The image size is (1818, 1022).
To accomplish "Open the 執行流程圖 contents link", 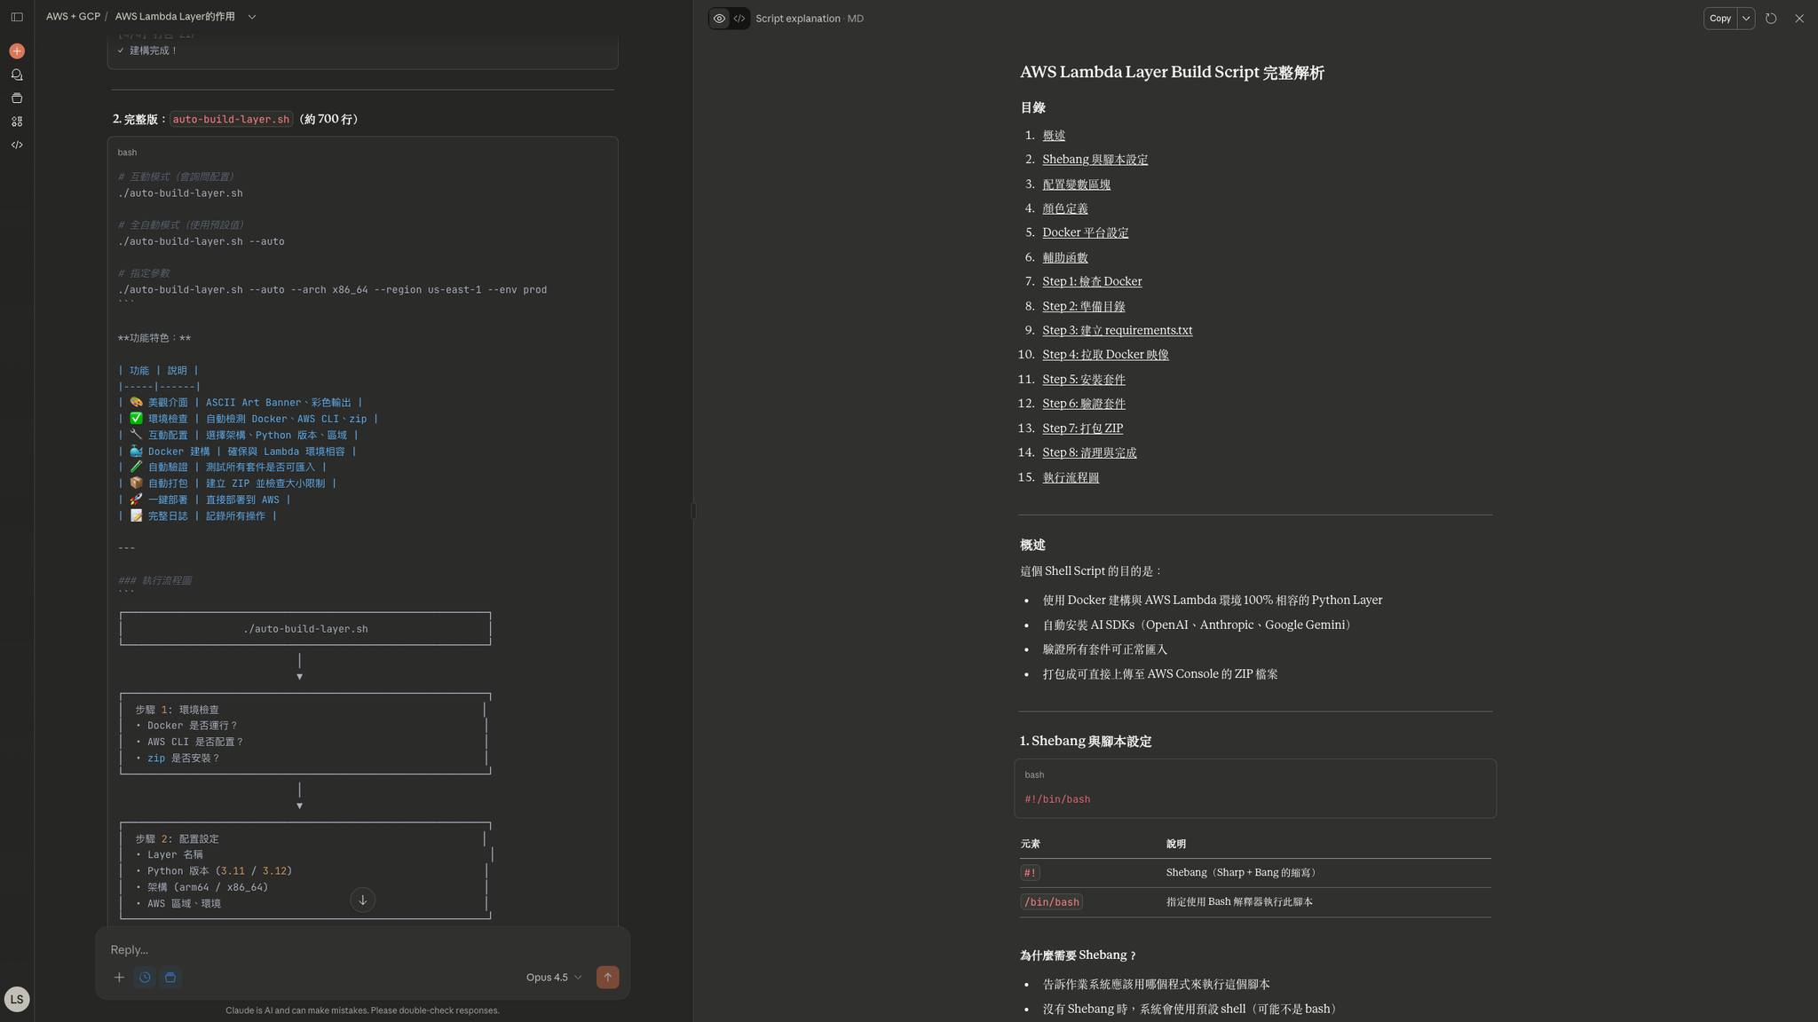I will [1071, 477].
